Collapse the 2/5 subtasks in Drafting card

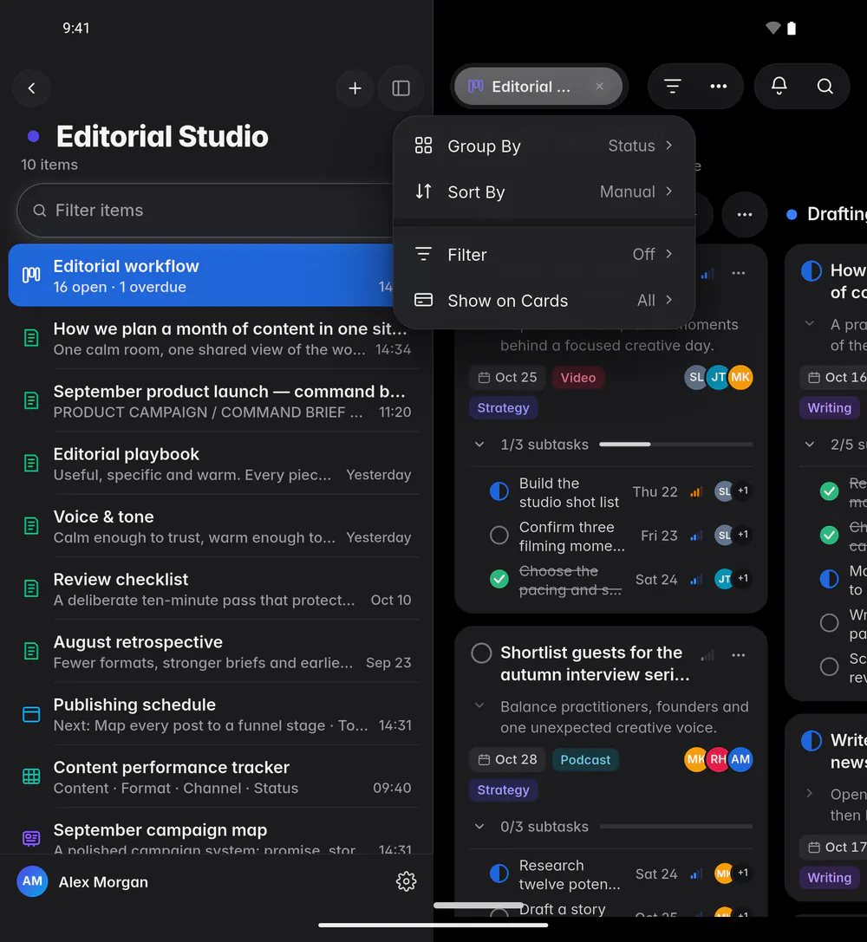click(x=810, y=445)
